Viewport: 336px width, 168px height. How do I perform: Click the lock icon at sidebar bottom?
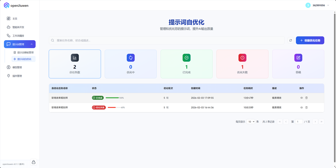pyautogui.click(x=34, y=162)
